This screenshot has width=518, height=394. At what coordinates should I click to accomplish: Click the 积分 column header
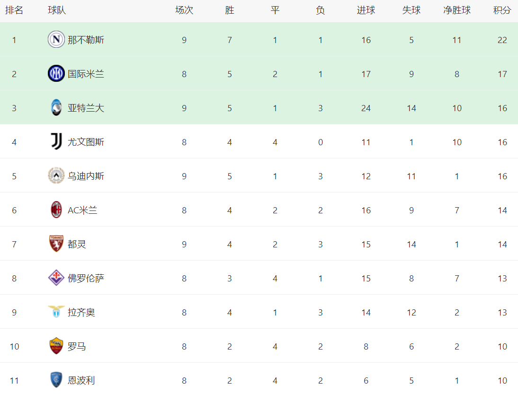coord(502,10)
